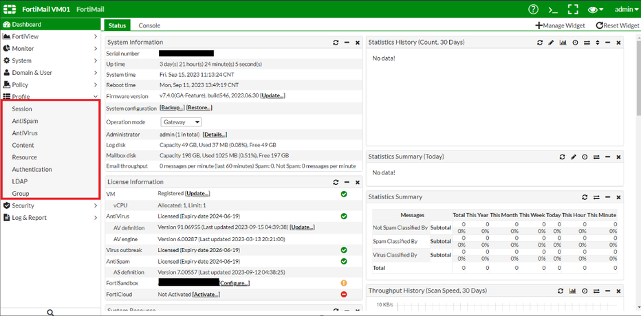This screenshot has height=316, width=641.
Task: Minimize the System Information widget
Action: pyautogui.click(x=347, y=43)
